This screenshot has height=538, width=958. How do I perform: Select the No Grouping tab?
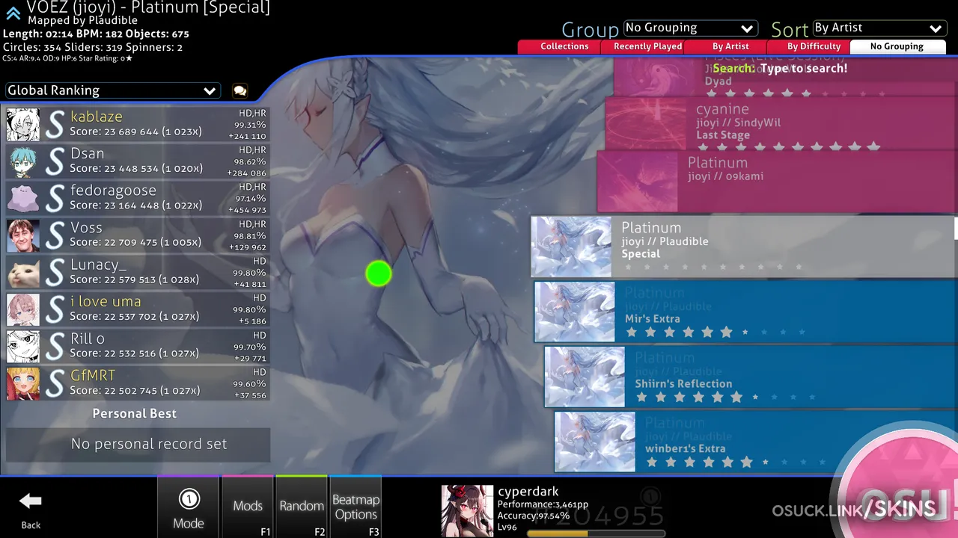[x=897, y=46]
